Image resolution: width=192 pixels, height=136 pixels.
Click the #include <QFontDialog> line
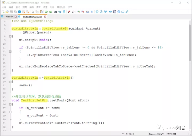tap(32, 21)
